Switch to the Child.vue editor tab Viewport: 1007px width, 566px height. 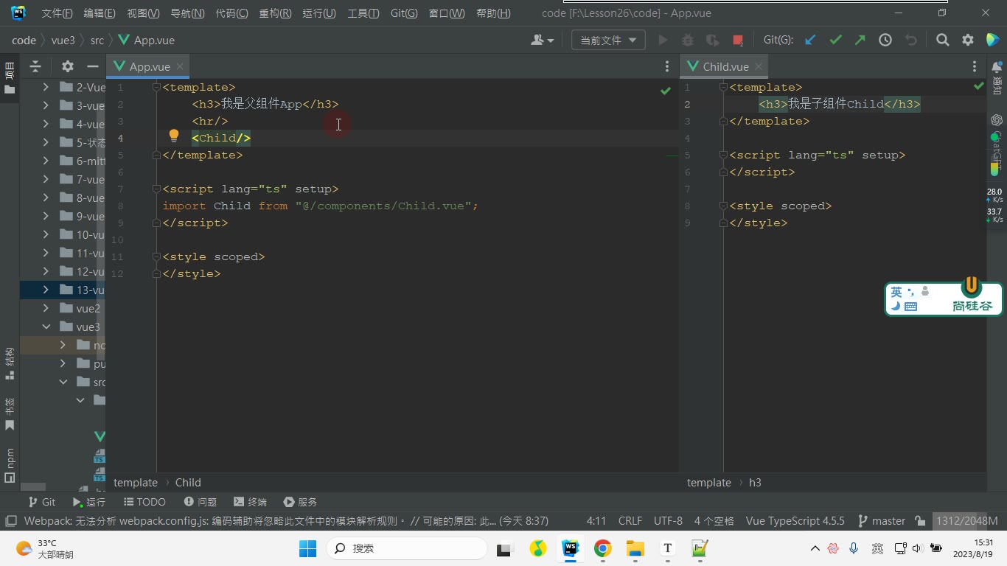click(x=725, y=66)
